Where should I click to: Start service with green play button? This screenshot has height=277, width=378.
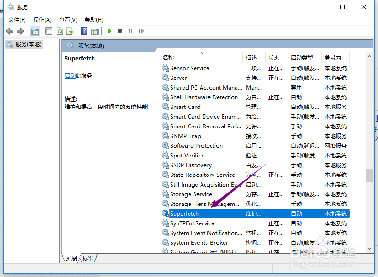110,31
